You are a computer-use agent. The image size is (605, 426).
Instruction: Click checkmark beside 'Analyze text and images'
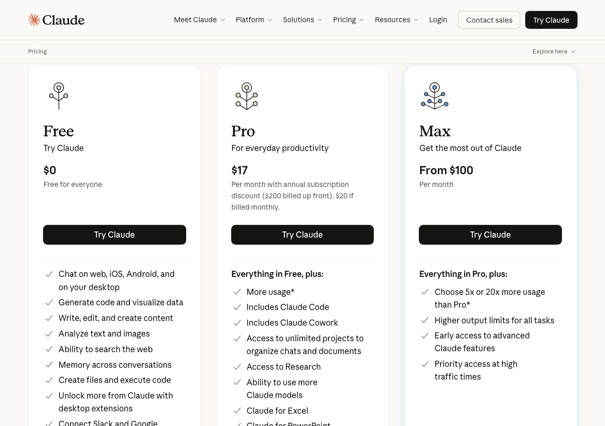49,334
